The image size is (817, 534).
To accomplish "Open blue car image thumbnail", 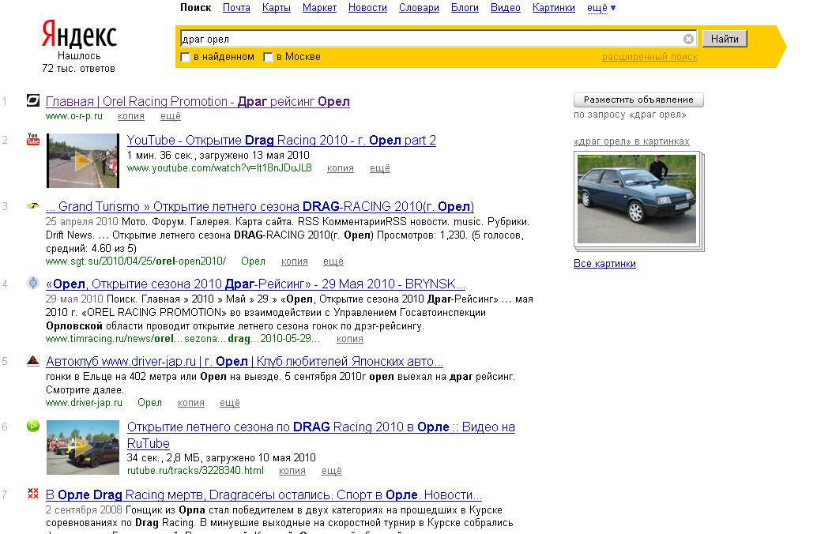I will tap(637, 199).
